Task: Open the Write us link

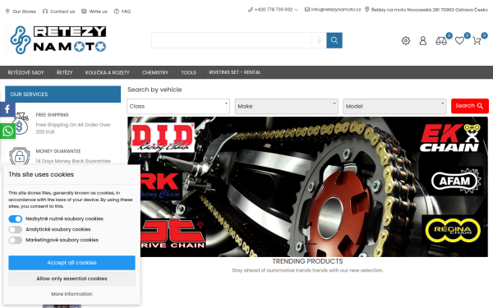Action: (x=94, y=11)
